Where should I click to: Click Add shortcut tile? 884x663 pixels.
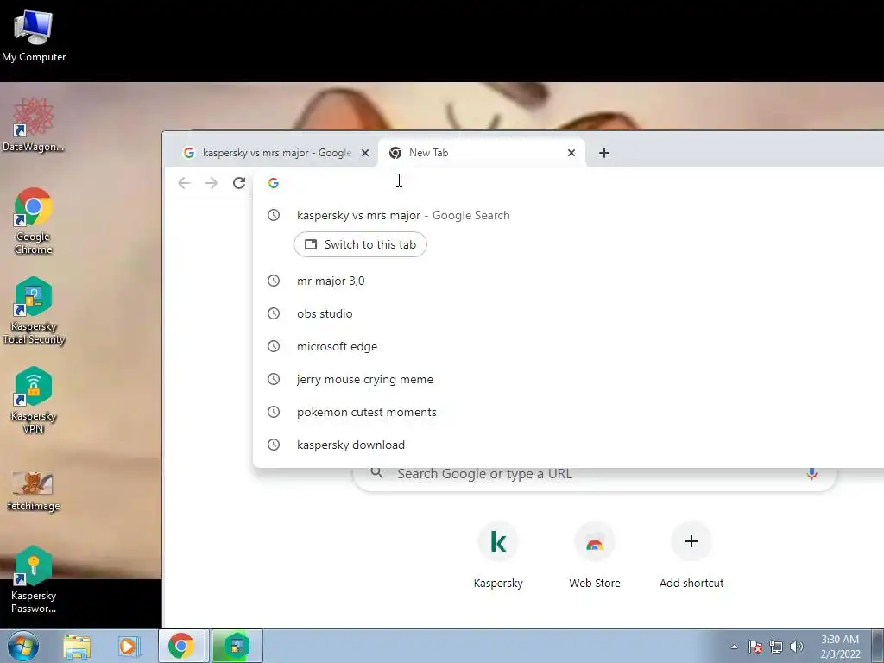tap(691, 555)
